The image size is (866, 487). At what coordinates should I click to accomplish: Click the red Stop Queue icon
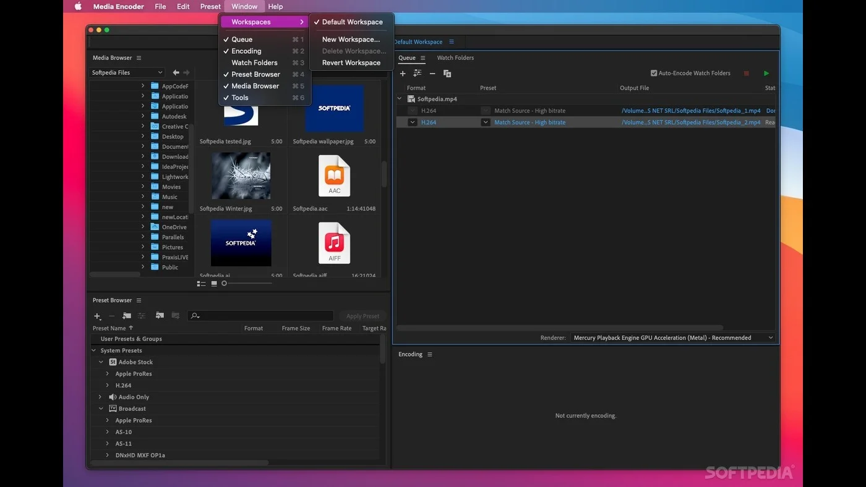click(747, 73)
